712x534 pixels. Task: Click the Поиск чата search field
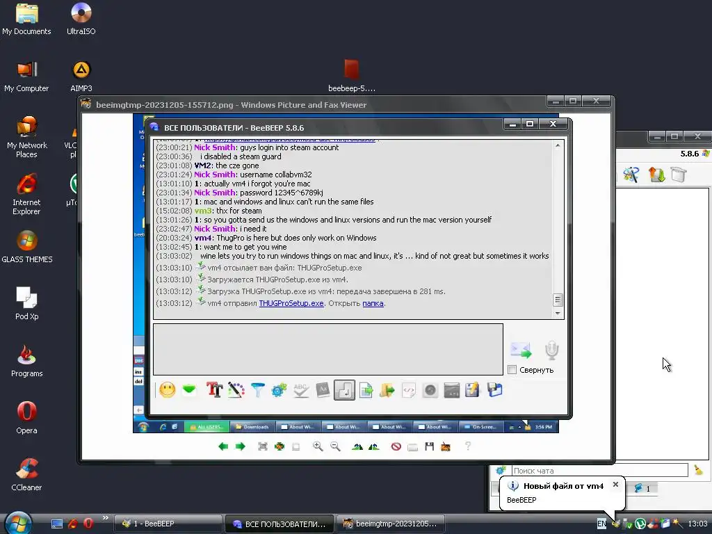[599, 471]
